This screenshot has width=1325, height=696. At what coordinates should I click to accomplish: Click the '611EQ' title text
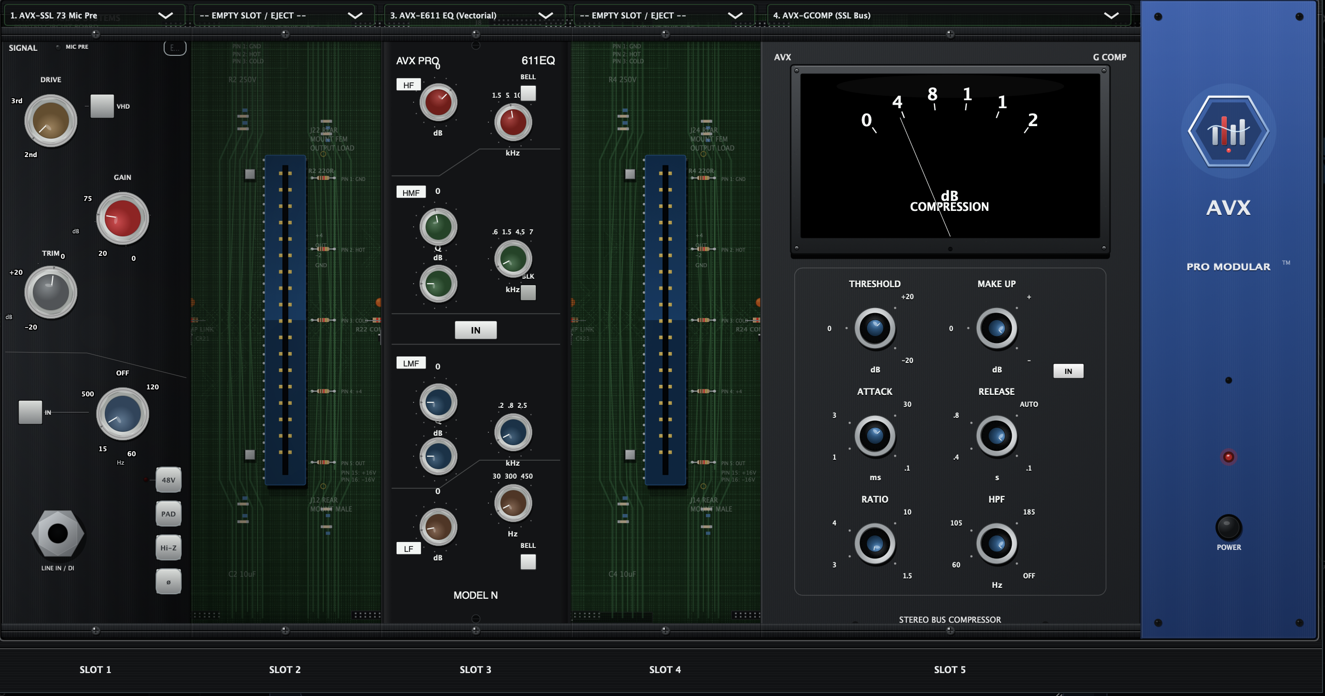[x=538, y=60]
